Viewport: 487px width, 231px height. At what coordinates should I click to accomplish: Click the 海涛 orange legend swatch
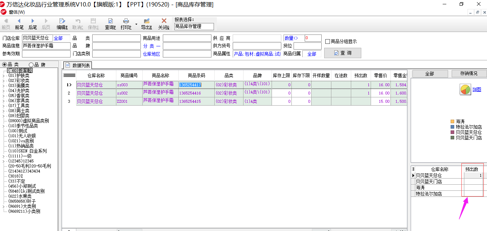click(453, 122)
